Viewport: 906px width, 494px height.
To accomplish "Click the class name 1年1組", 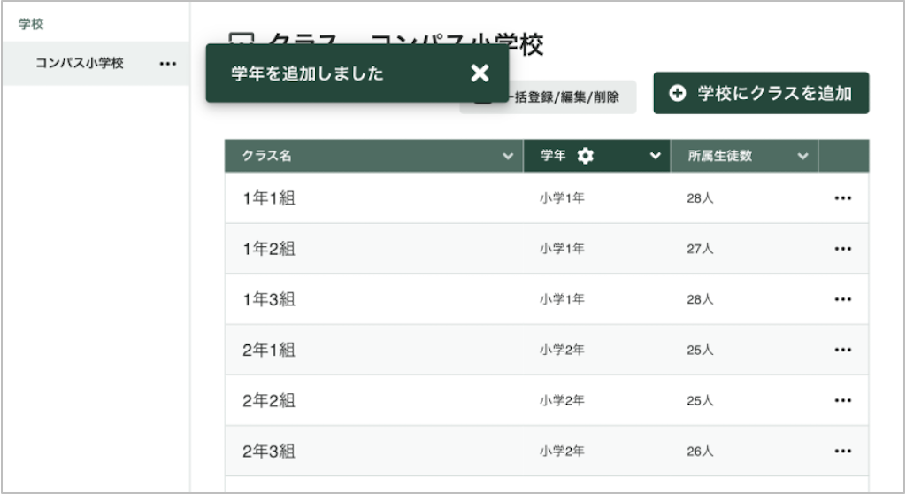I will (x=269, y=197).
